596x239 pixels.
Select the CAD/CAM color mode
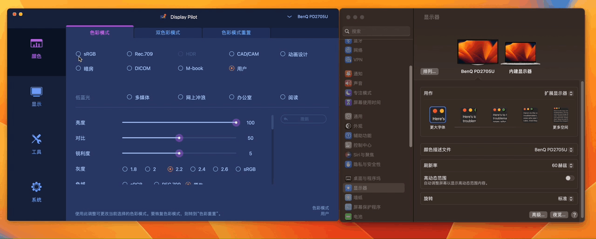pyautogui.click(x=232, y=54)
